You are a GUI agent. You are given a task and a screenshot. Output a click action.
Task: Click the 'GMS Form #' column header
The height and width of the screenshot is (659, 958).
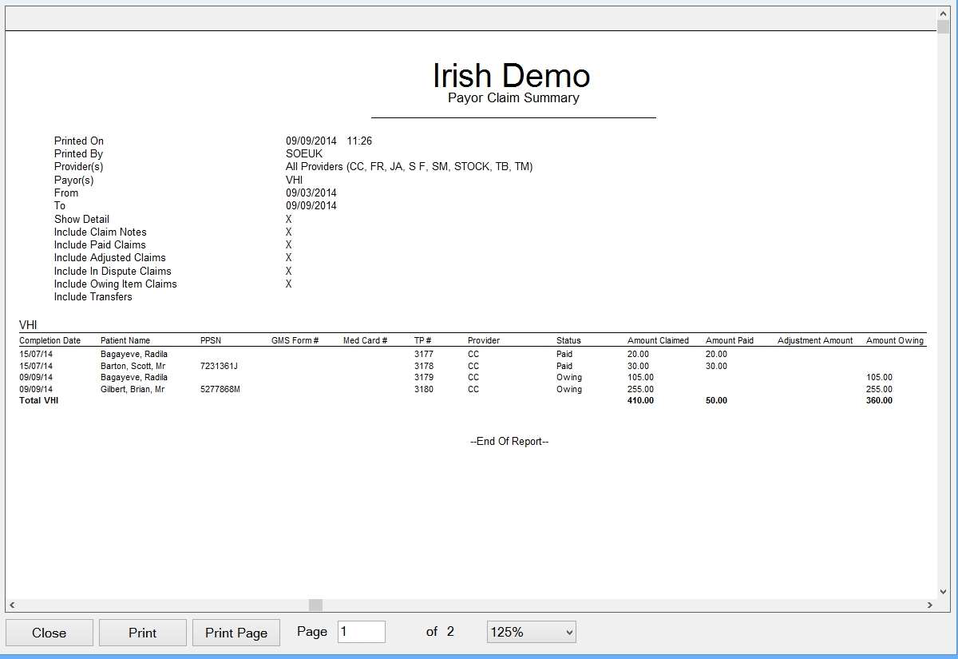[295, 340]
